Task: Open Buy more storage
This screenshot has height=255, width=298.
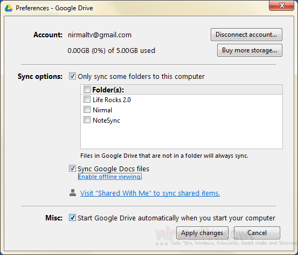Action: (x=250, y=50)
